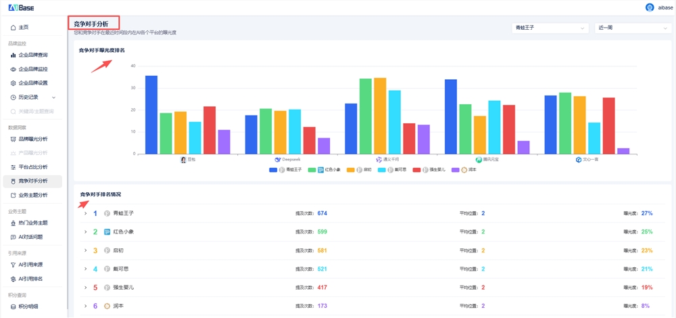This screenshot has width=676, height=318.
Task: Open 品牌曝光分析 in the sidebar
Action: [x=32, y=139]
